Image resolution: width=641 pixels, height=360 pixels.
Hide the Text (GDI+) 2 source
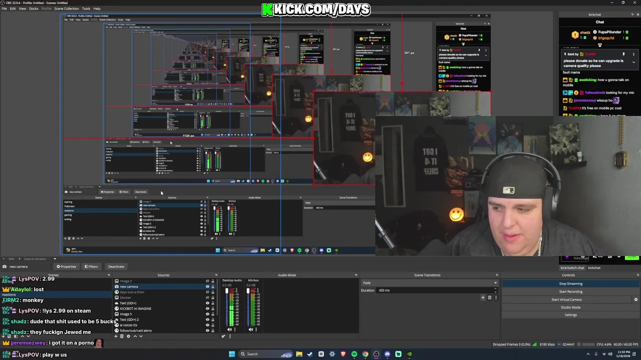[207, 319]
